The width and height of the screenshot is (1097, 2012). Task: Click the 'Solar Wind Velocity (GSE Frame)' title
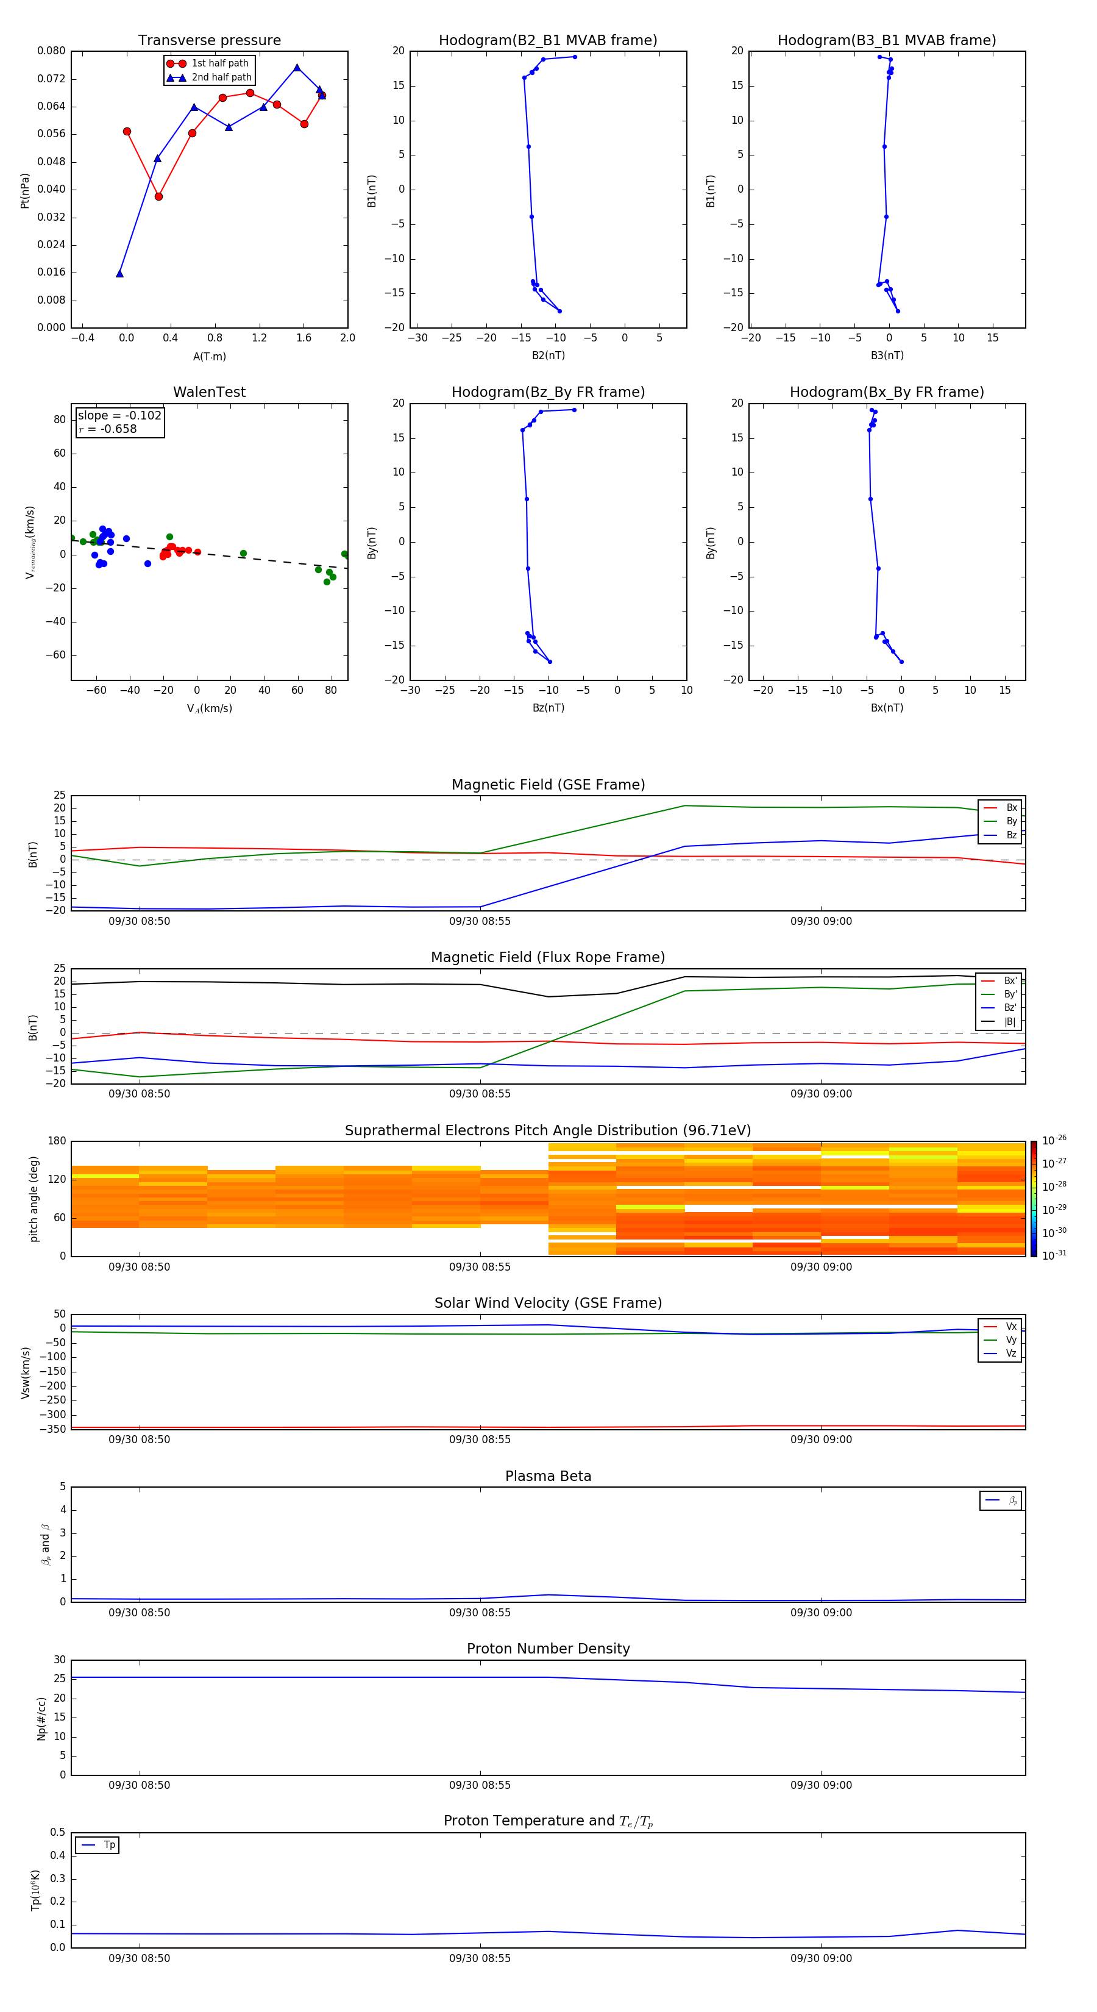pyautogui.click(x=548, y=1304)
